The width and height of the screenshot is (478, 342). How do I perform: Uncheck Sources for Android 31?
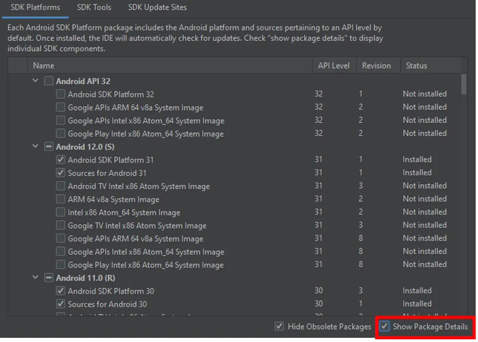(x=60, y=173)
